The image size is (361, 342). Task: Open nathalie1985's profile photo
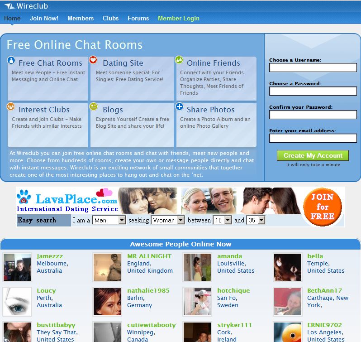tap(107, 301)
